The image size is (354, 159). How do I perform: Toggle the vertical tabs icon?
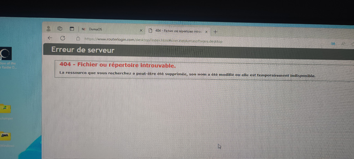coord(72,29)
